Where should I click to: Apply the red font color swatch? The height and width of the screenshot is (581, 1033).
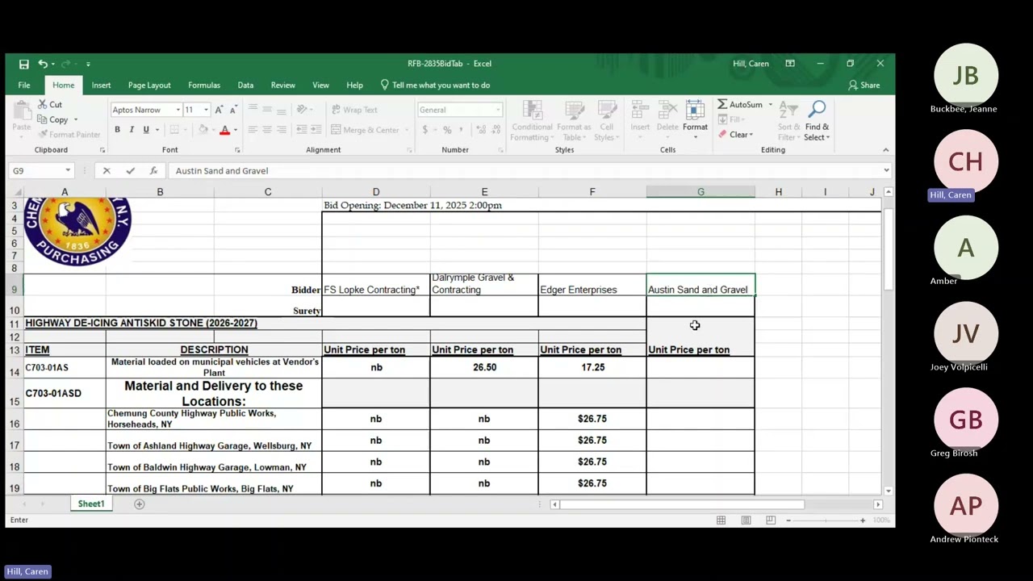tap(224, 130)
